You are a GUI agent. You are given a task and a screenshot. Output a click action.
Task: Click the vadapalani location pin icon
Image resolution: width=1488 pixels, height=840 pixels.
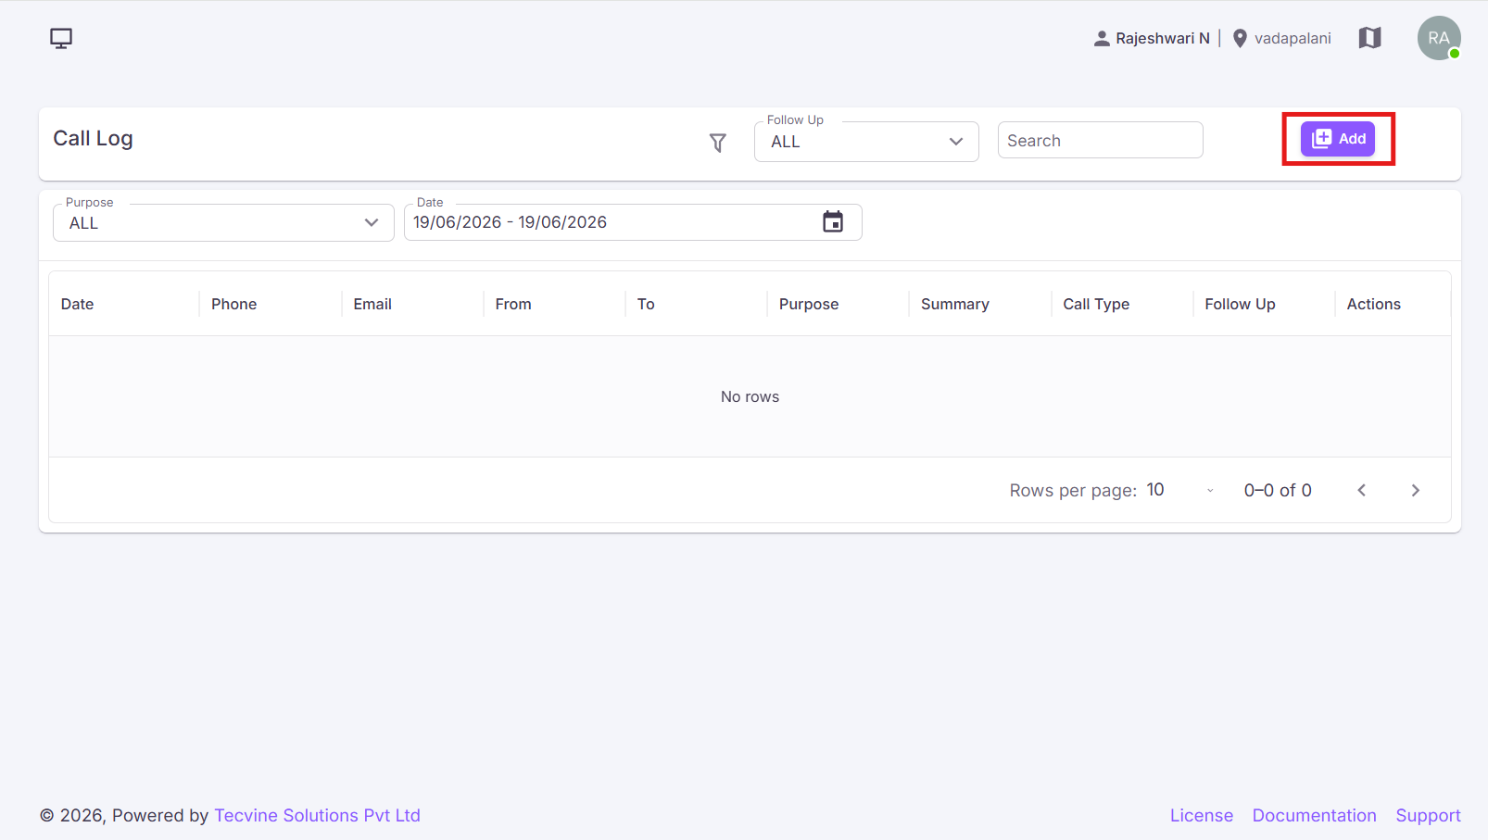pos(1240,38)
